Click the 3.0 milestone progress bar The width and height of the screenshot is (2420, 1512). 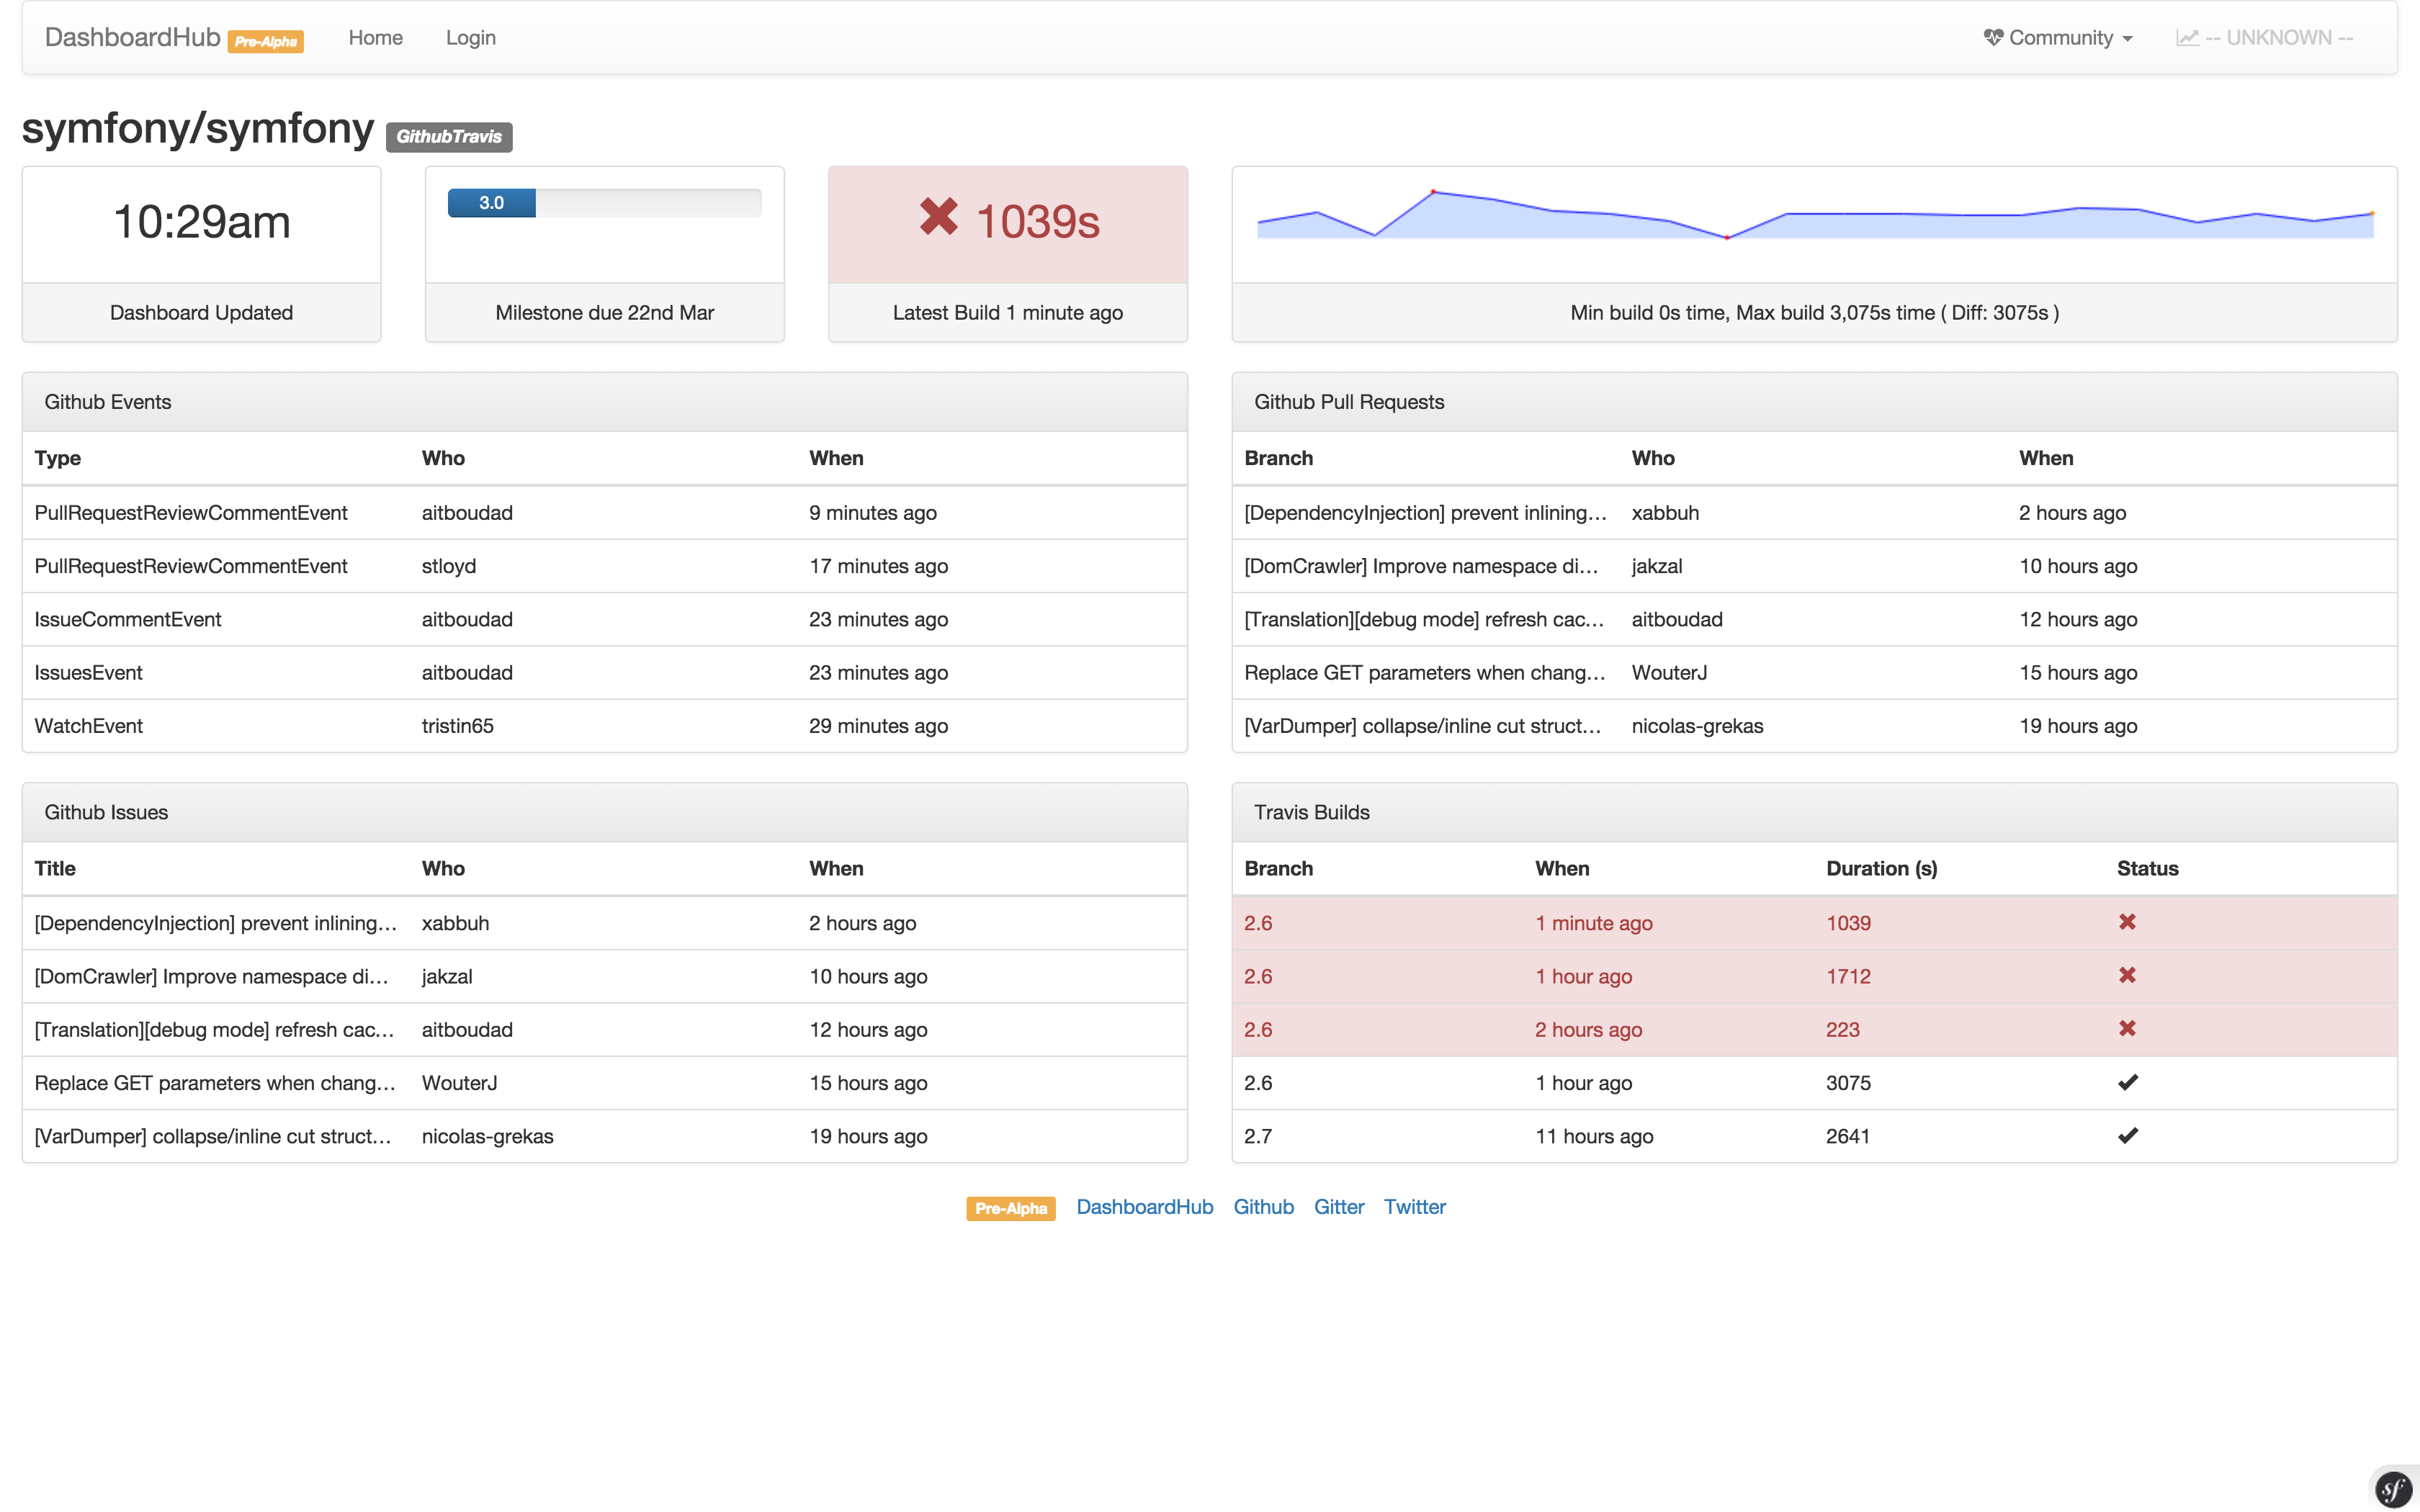492,202
